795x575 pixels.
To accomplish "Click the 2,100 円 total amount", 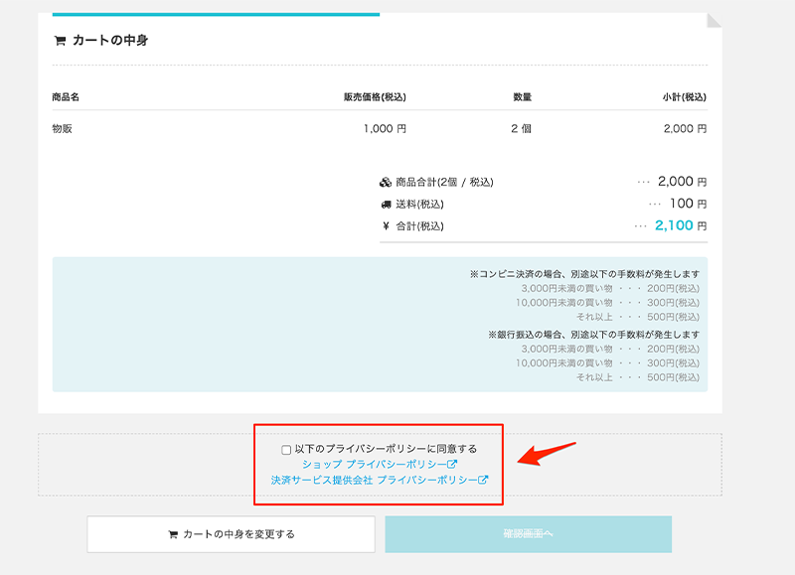I will (680, 226).
